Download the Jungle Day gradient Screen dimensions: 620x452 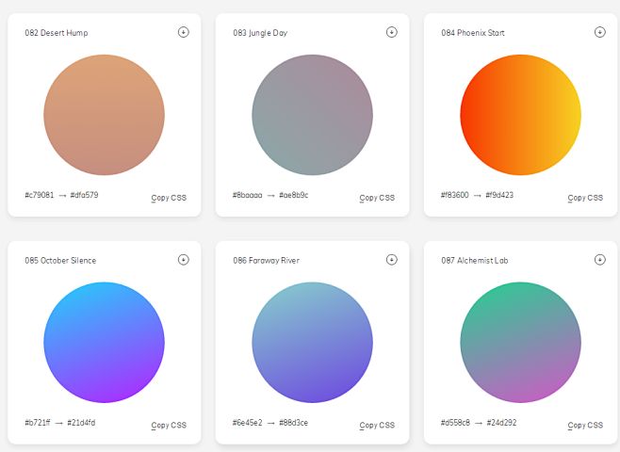[391, 32]
